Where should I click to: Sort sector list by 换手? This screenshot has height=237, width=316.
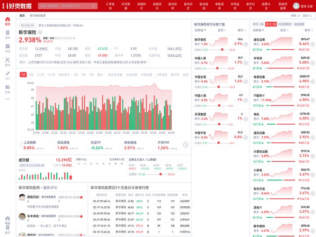click(x=309, y=30)
